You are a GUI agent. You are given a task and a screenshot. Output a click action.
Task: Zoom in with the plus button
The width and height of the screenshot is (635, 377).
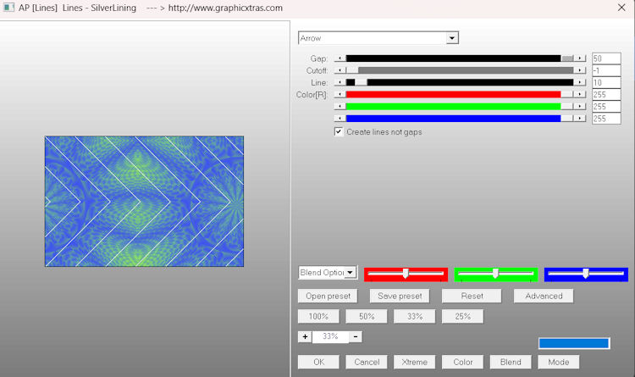[x=305, y=336]
